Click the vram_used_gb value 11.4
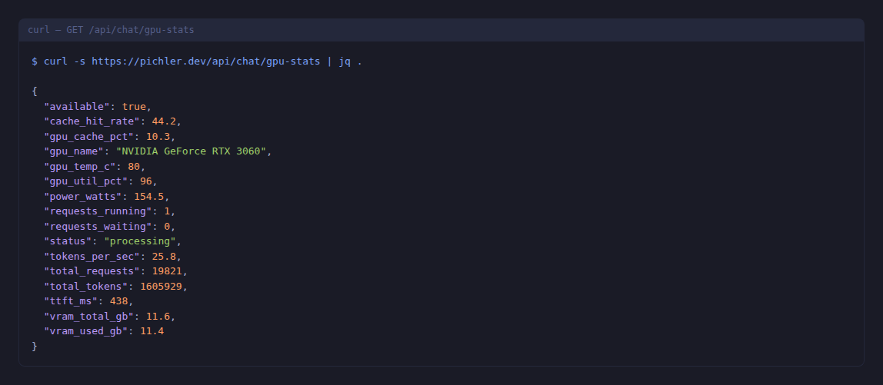Image resolution: width=883 pixels, height=385 pixels. [152, 331]
